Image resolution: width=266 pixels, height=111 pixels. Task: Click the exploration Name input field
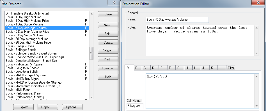[x=177, y=20]
